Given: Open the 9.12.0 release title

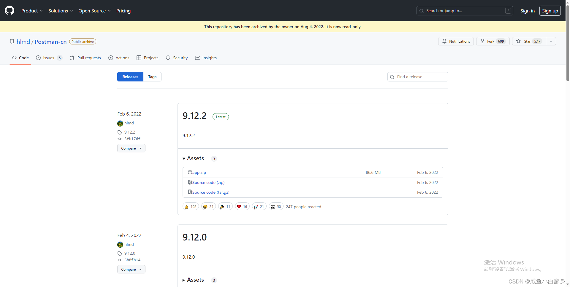Looking at the screenshot, I should click(x=194, y=237).
